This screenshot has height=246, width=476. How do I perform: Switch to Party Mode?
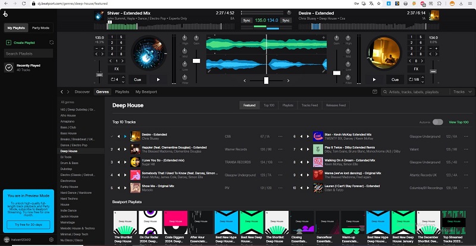click(x=40, y=28)
